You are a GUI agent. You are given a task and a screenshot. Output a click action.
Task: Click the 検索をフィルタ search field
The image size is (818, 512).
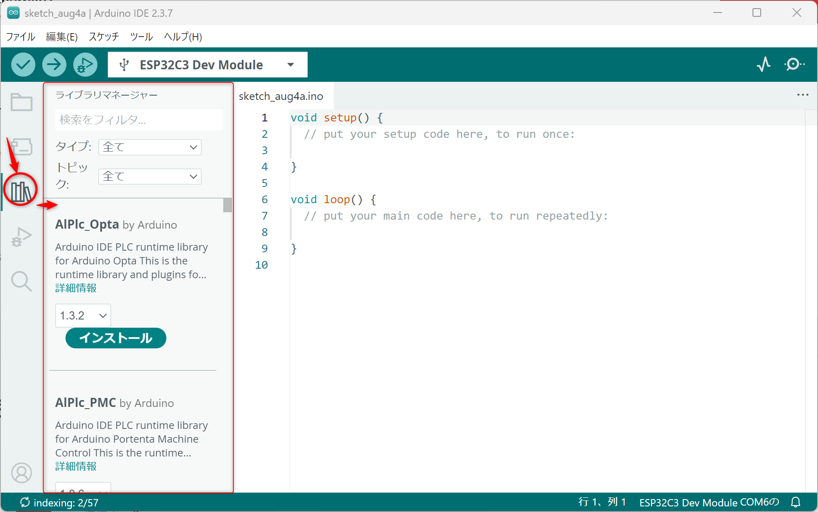point(139,120)
